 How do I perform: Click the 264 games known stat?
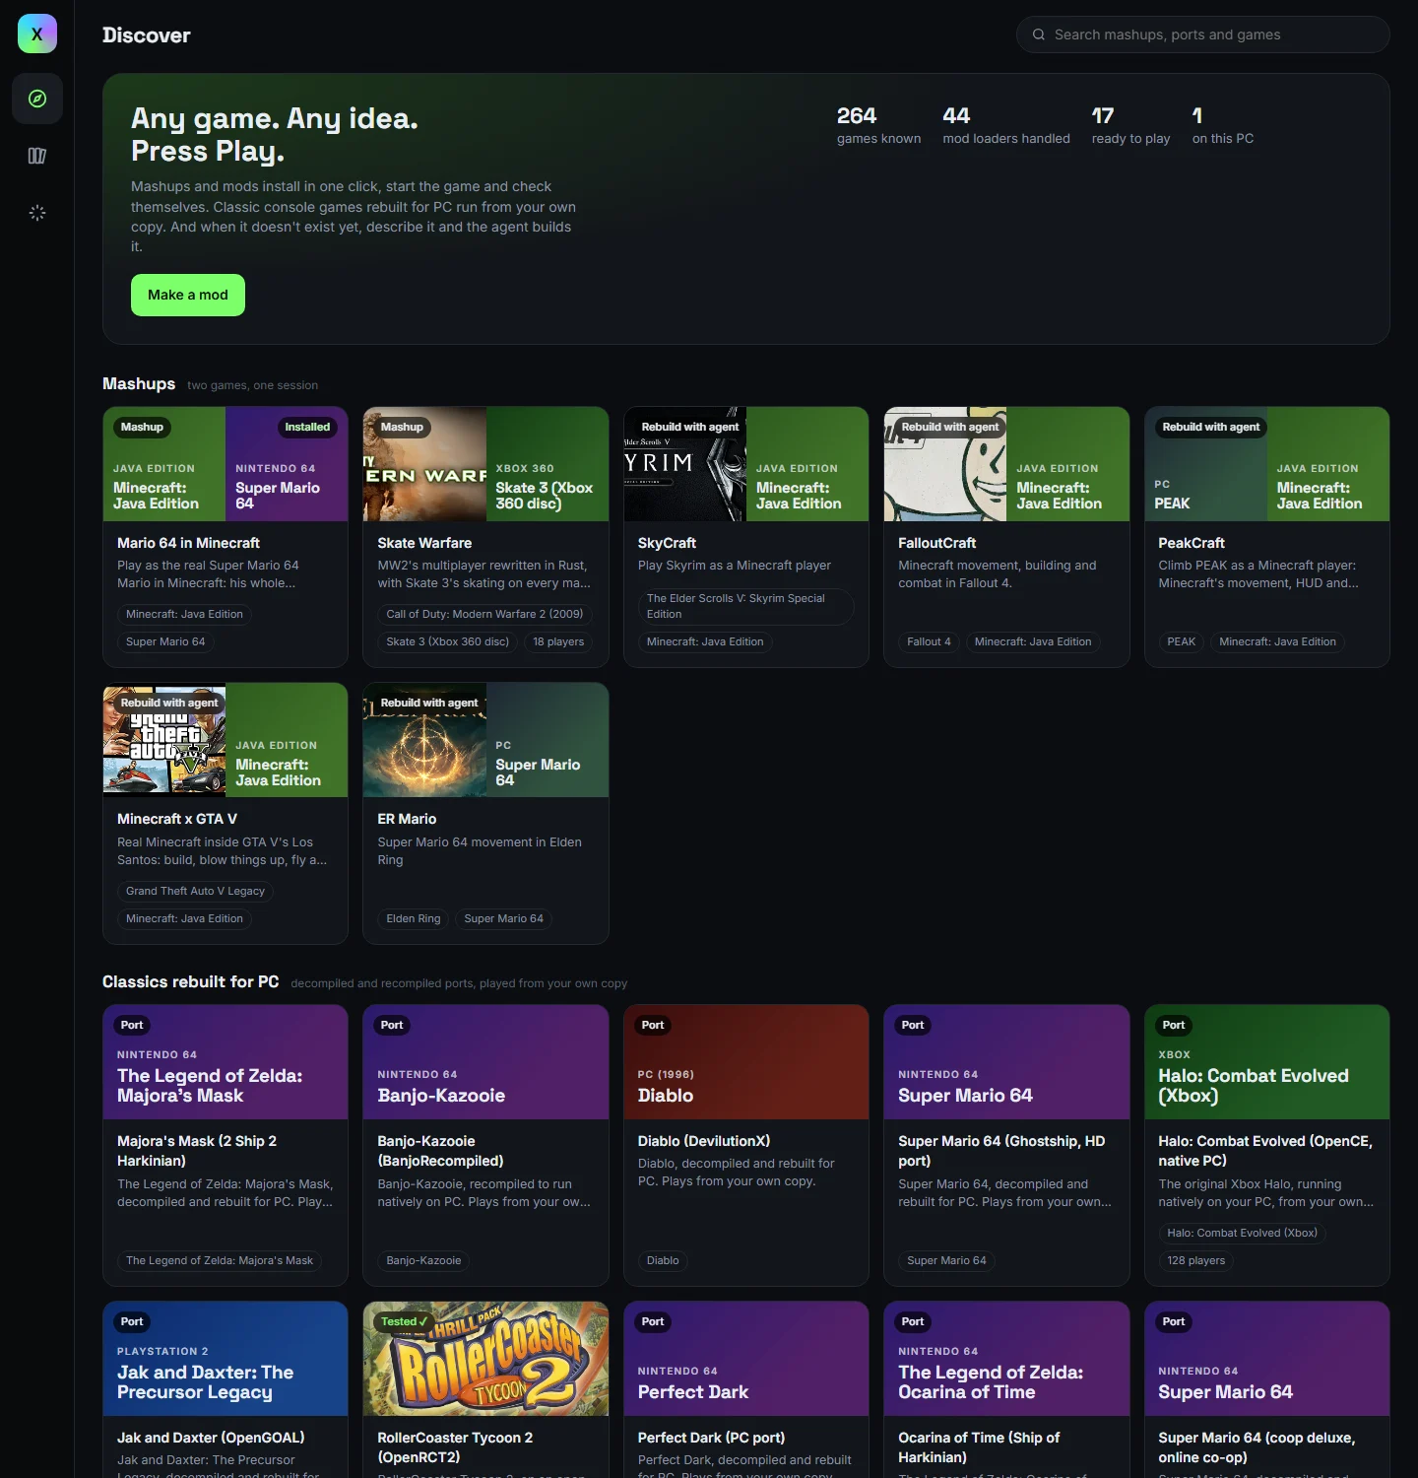click(878, 125)
